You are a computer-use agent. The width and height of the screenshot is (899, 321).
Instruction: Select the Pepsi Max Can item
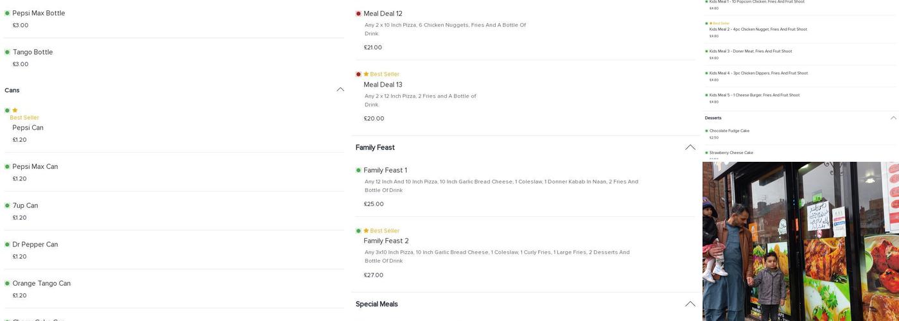(x=35, y=167)
